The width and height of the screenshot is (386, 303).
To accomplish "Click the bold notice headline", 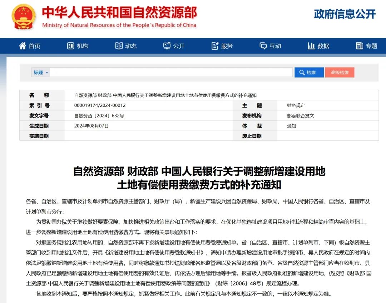I will (199, 178).
